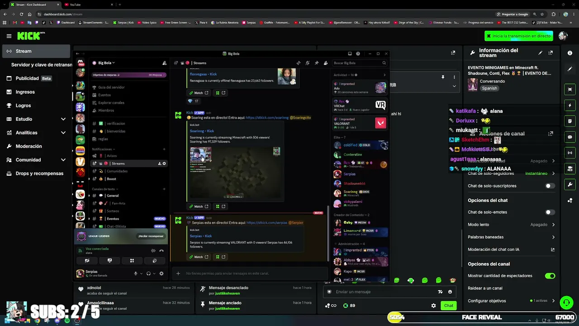This screenshot has width=579, height=326.
Task: Open the stkick.com/soaringg link
Action: [267, 118]
